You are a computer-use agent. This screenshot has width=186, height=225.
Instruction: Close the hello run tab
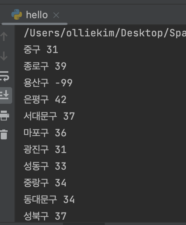click(56, 15)
